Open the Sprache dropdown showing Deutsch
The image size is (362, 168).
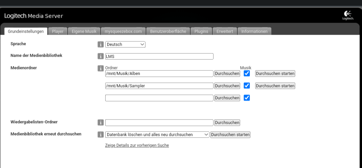pyautogui.click(x=125, y=44)
